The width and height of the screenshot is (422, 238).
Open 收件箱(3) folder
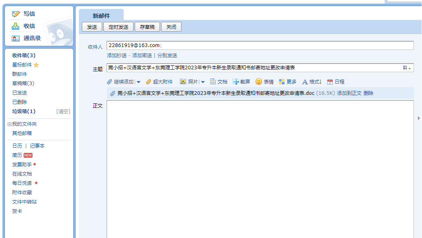click(x=24, y=56)
